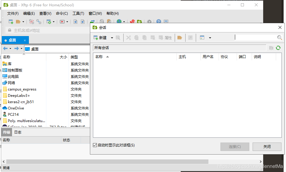
Task: Click the 关闭 button in sessions dialog
Action: click(267, 147)
